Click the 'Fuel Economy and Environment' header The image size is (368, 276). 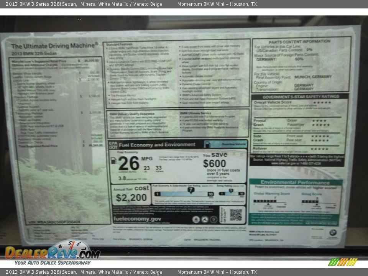tap(157, 145)
